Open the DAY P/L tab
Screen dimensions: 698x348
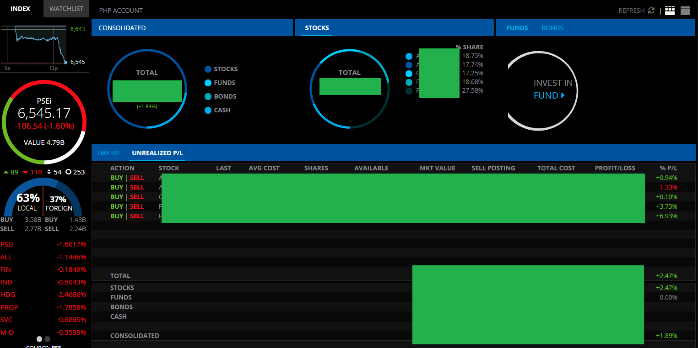tap(108, 153)
